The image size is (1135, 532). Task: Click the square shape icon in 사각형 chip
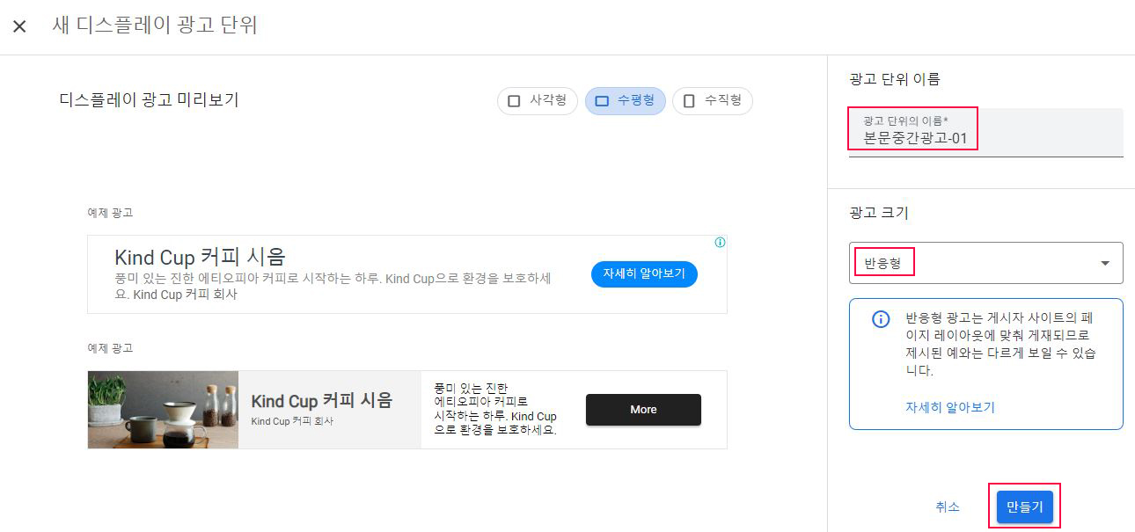[x=514, y=100]
